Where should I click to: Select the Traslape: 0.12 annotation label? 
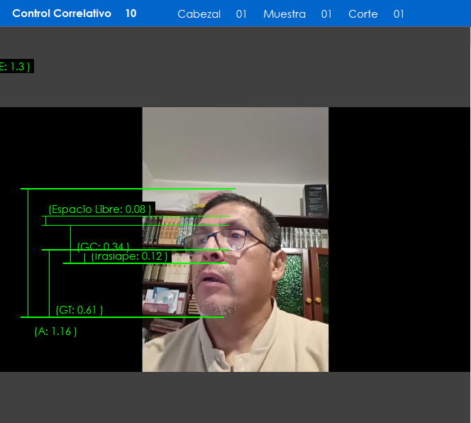tap(129, 256)
